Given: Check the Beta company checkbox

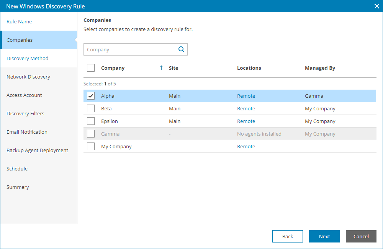Looking at the screenshot, I should (x=91, y=108).
